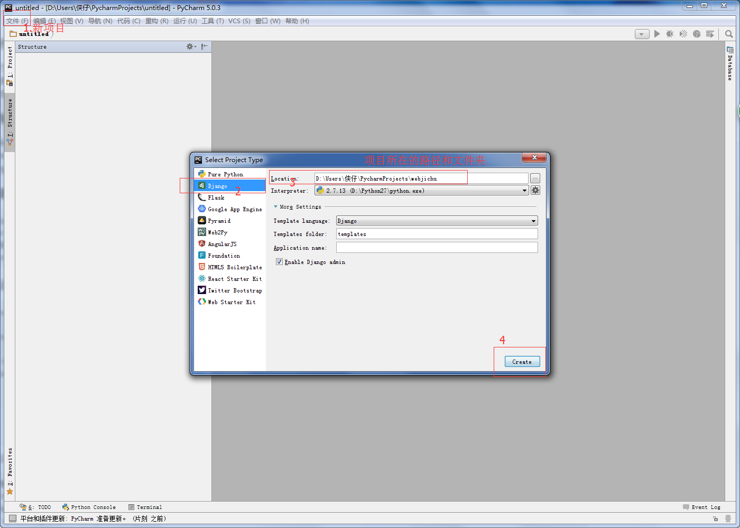Open the 6: TODO tool window

pos(35,507)
